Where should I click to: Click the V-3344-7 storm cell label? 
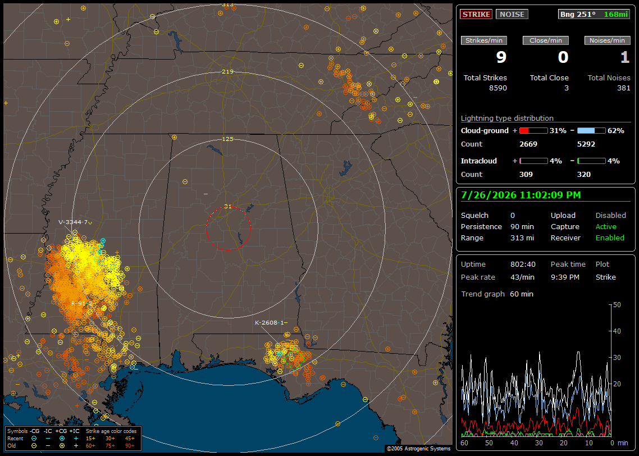coord(73,222)
